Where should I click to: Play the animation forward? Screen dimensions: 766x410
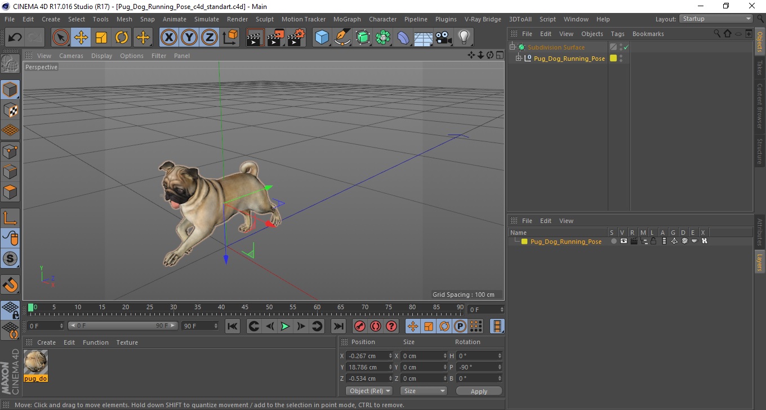pos(286,326)
